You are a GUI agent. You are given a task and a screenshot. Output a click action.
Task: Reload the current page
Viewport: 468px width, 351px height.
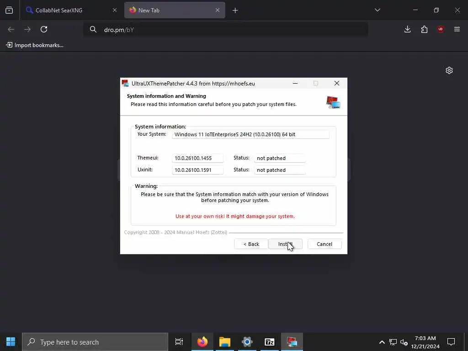(44, 29)
